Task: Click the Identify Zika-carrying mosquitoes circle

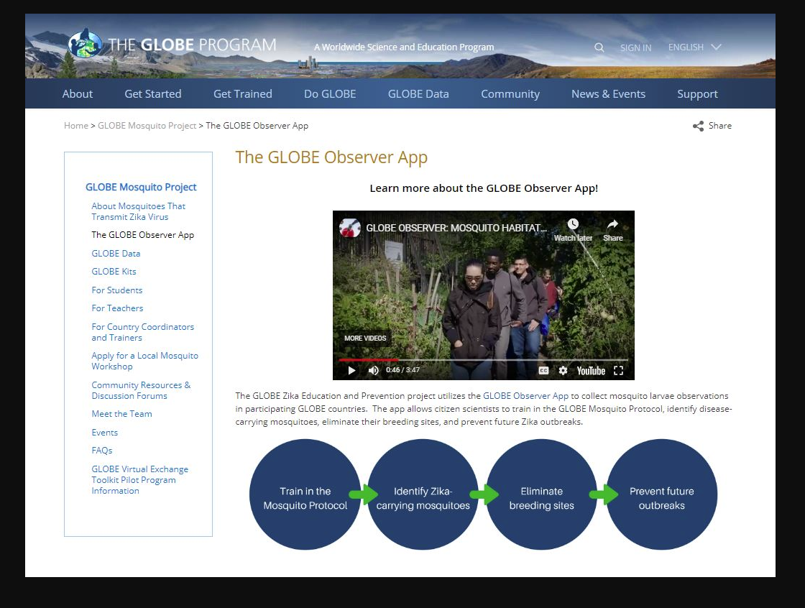Action: [423, 494]
